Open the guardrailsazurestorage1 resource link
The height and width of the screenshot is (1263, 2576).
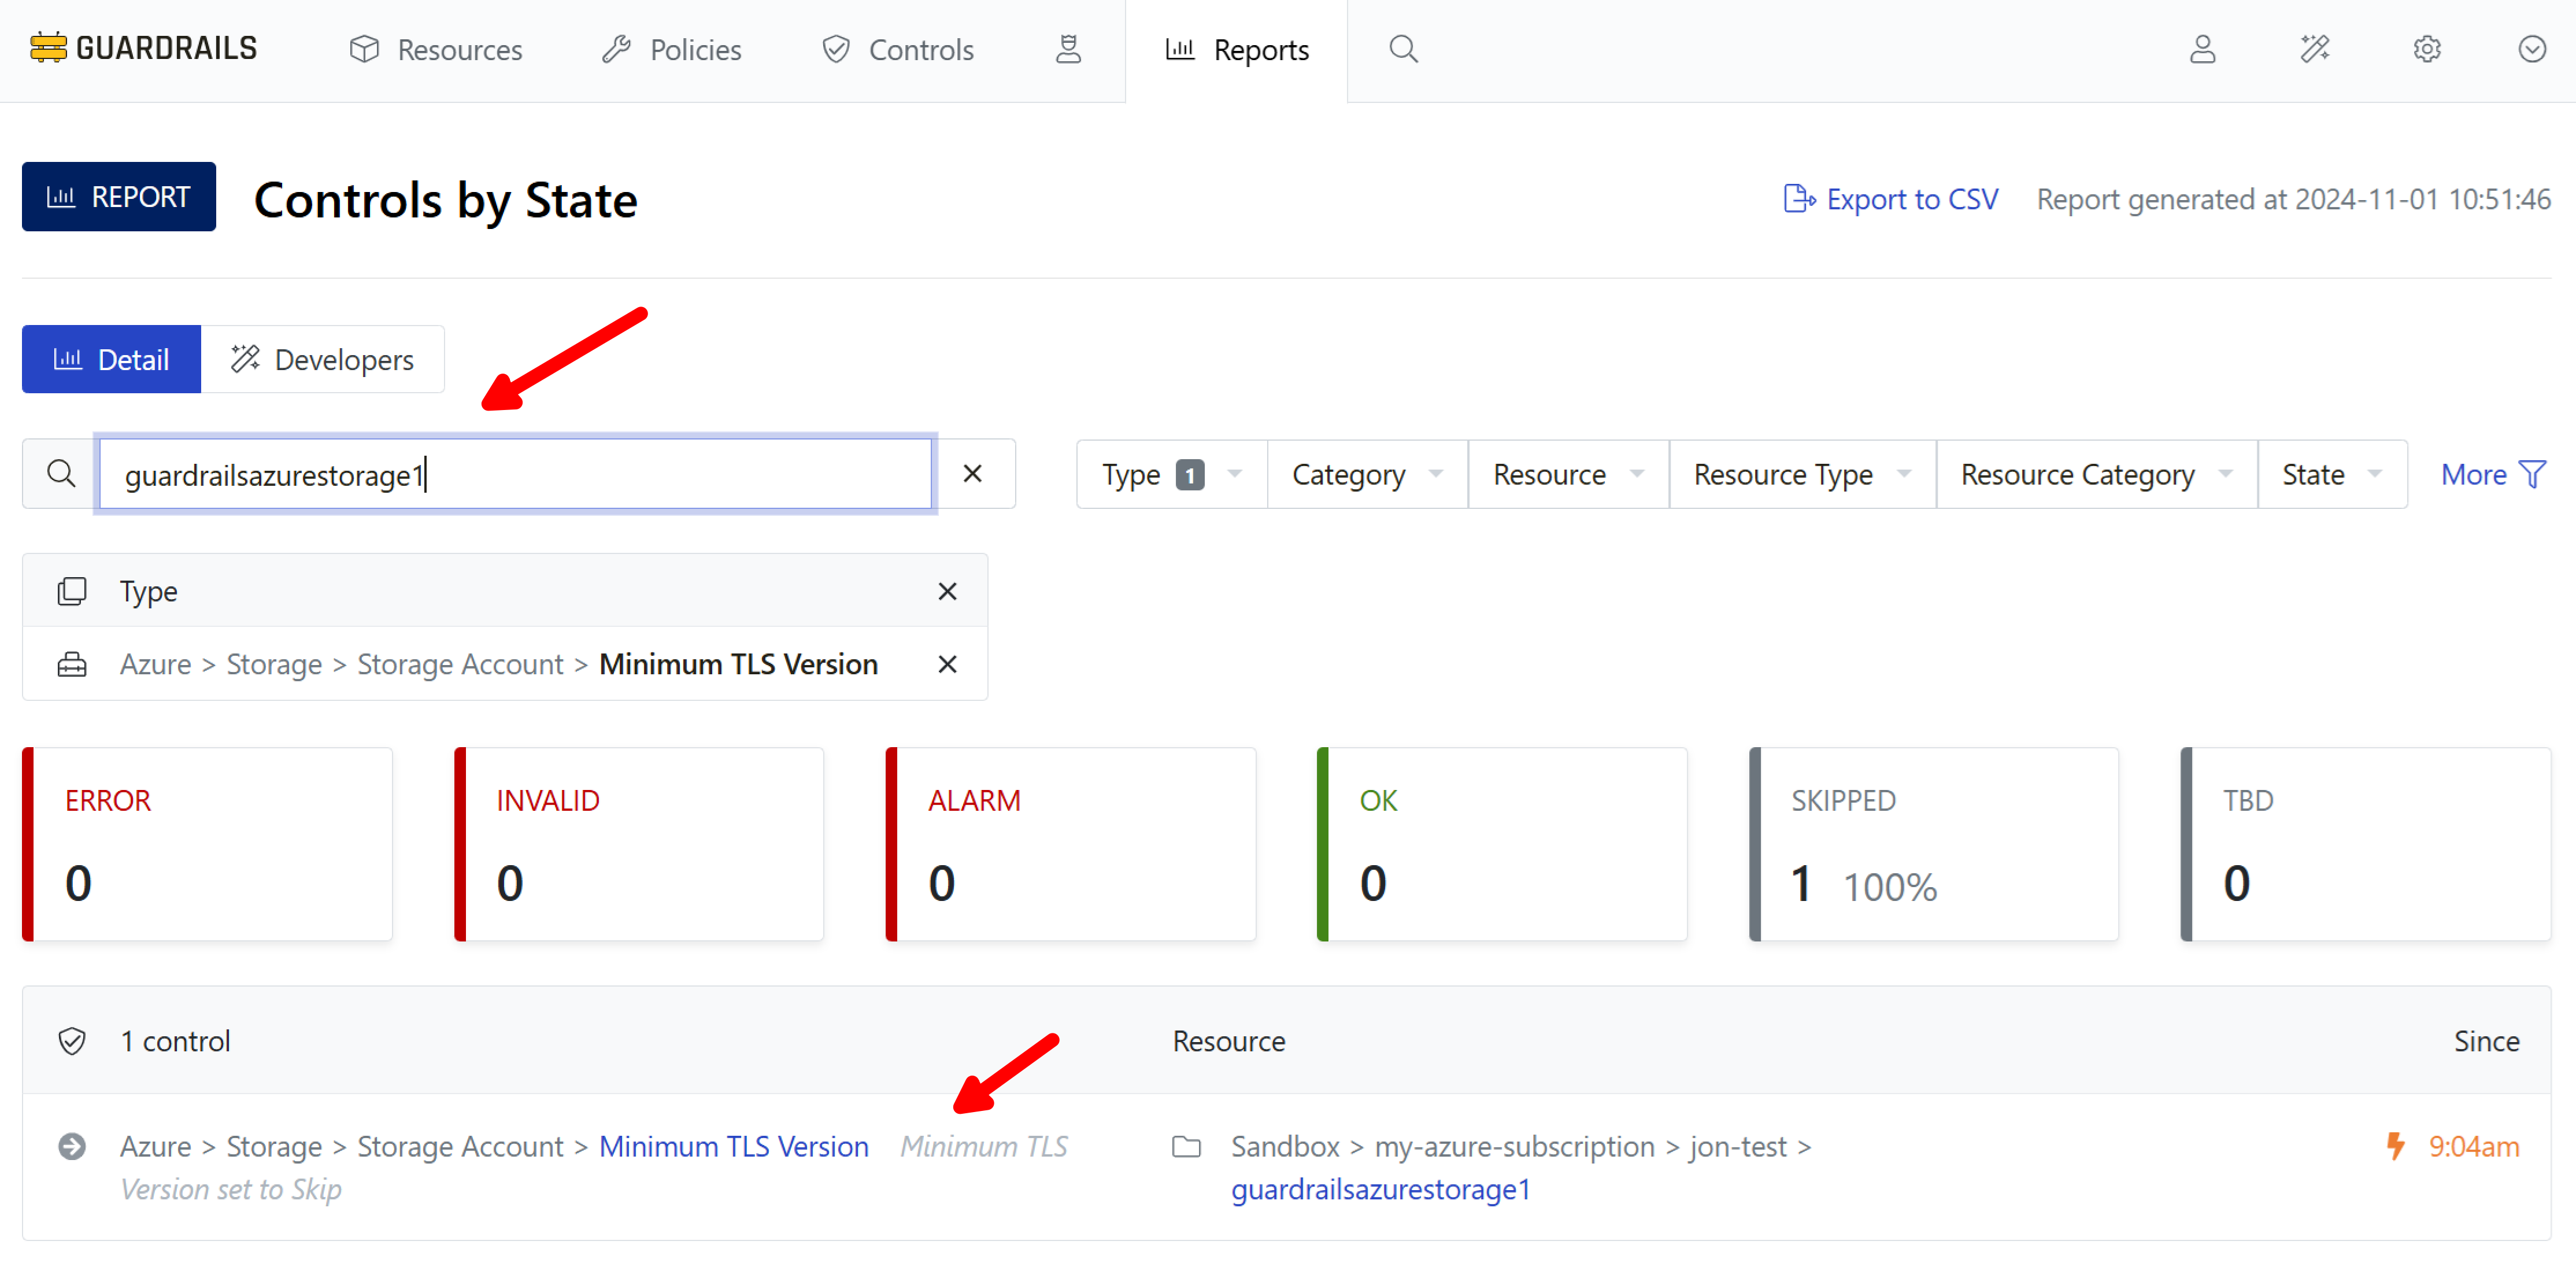(x=1380, y=1189)
